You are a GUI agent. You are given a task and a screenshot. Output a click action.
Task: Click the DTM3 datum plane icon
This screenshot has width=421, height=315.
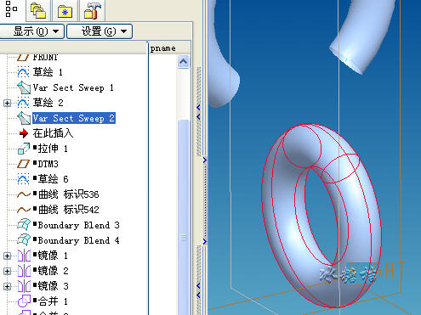tap(23, 164)
